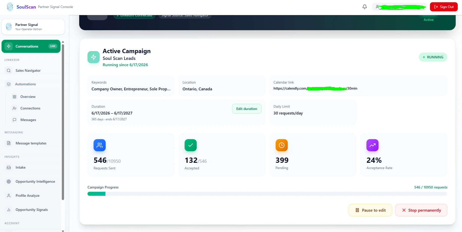Click the 'Ontario, Canada' location value
This screenshot has height=232, width=462.
pos(197,89)
